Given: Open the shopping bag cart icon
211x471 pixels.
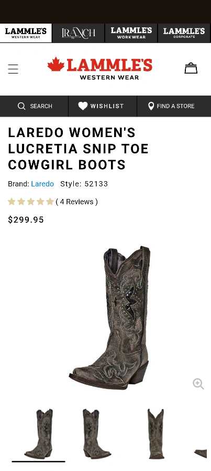Looking at the screenshot, I should click(x=191, y=68).
